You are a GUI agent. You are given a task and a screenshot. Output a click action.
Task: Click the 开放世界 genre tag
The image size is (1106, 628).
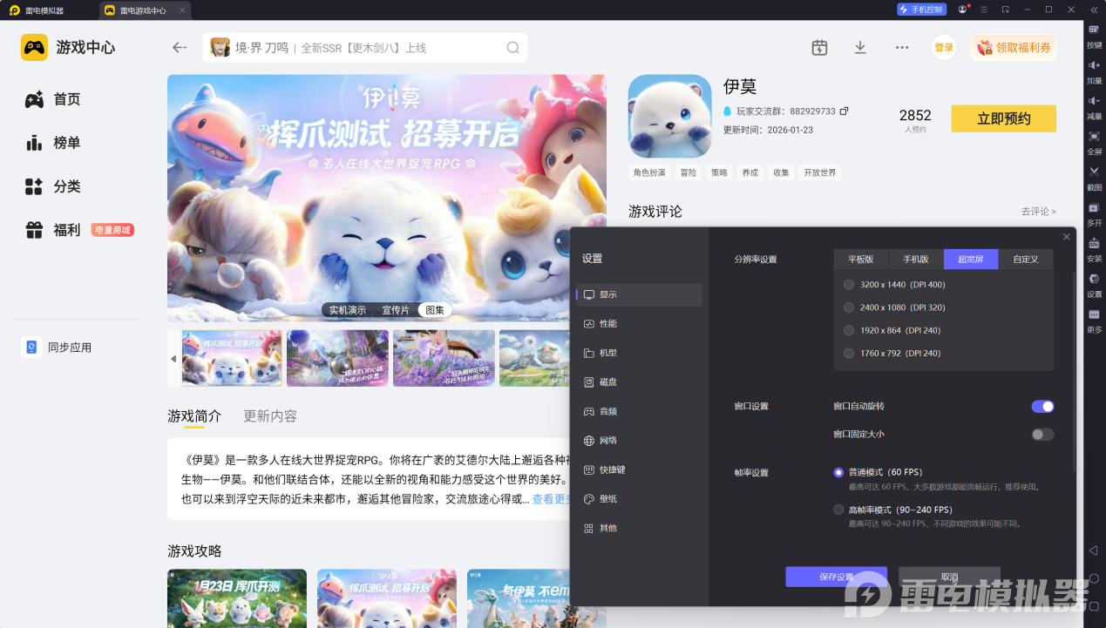(x=820, y=172)
